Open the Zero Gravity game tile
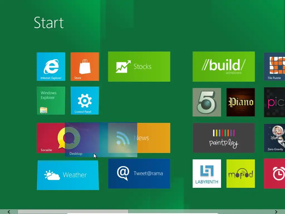Image resolution: width=285 pixels, height=214 pixels. coord(274,138)
